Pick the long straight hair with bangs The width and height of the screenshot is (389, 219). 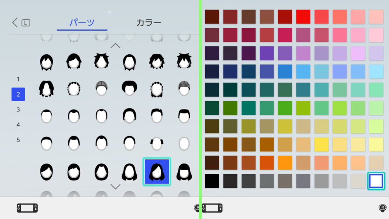click(184, 172)
